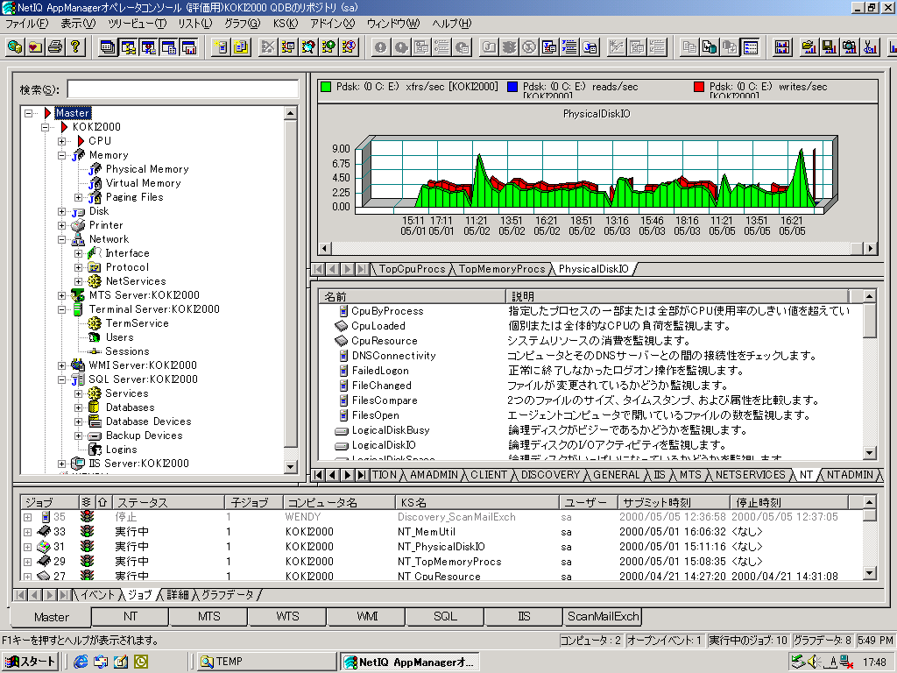The width and height of the screenshot is (897, 673).
Task: Click the TEMP taskbar button
Action: (x=266, y=662)
